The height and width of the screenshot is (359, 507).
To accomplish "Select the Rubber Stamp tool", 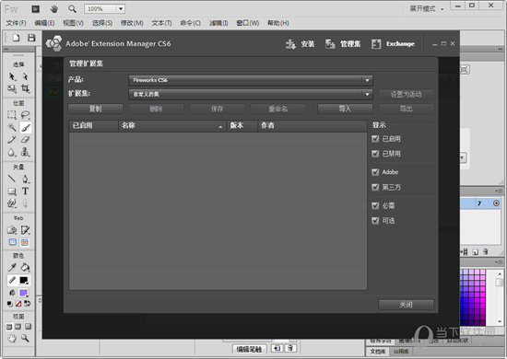I will tap(25, 152).
